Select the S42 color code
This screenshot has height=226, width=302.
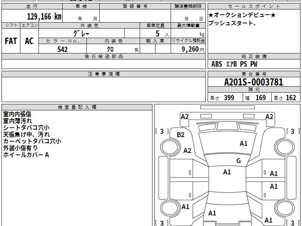pos(62,49)
